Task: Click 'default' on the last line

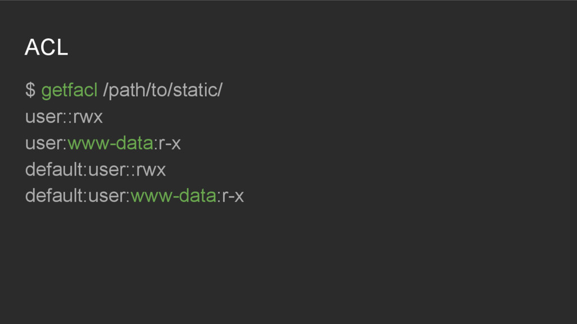Action: click(x=55, y=196)
